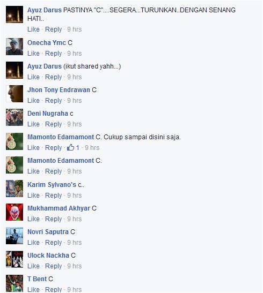Reply to Ulock Nackha's comment
Screen dimensions: 263x293
point(53,266)
